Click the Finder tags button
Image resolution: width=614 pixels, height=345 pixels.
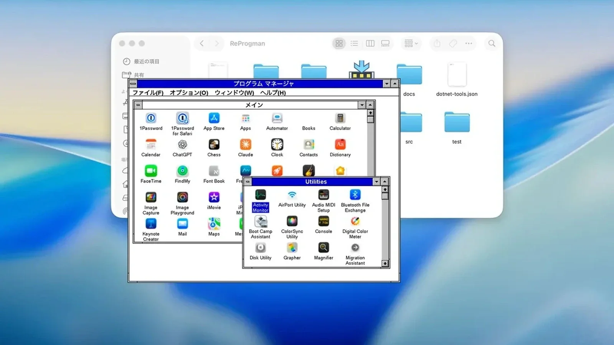453,43
